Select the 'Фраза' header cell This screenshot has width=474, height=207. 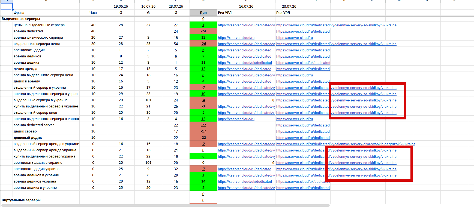coord(46,13)
